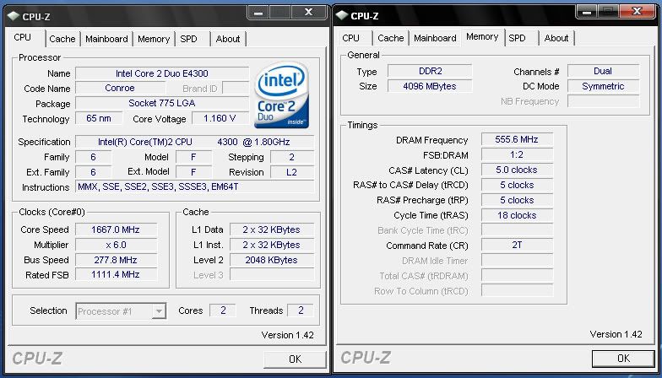The width and height of the screenshot is (662, 378).
Task: Minimize the right CPU-Z window
Action: pos(587,12)
